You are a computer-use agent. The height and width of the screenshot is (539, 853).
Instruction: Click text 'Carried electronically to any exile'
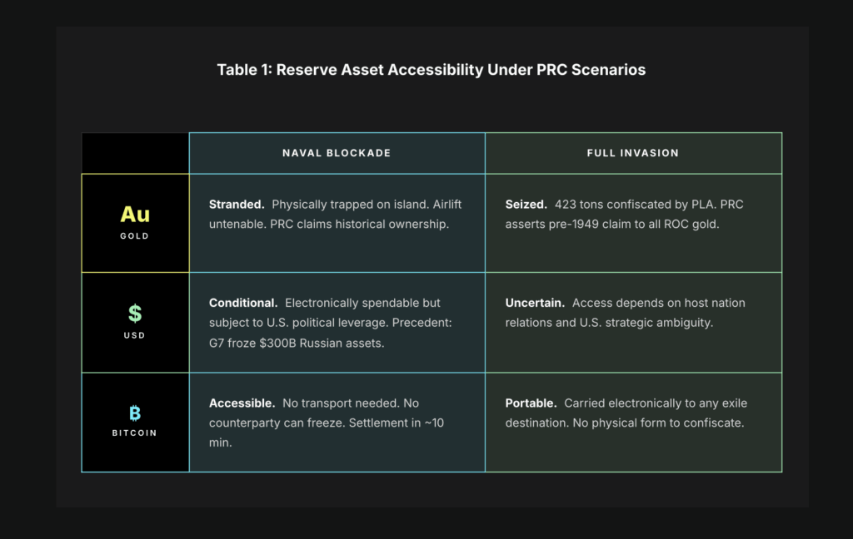pos(656,403)
